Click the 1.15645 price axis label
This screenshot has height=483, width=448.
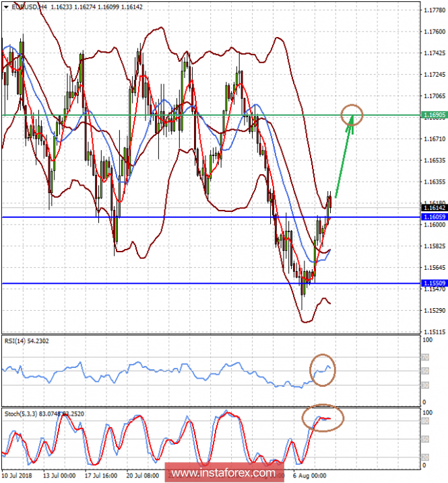click(x=435, y=268)
